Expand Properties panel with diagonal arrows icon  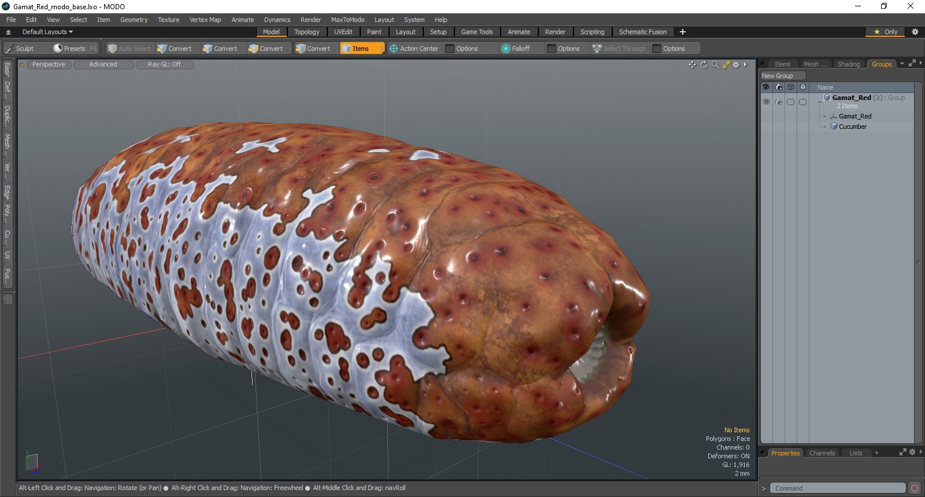(x=902, y=453)
